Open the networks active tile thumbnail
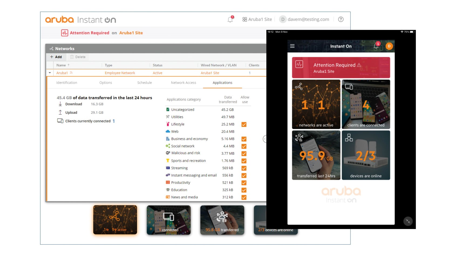Image resolution: width=456 pixels, height=256 pixels. point(115,220)
